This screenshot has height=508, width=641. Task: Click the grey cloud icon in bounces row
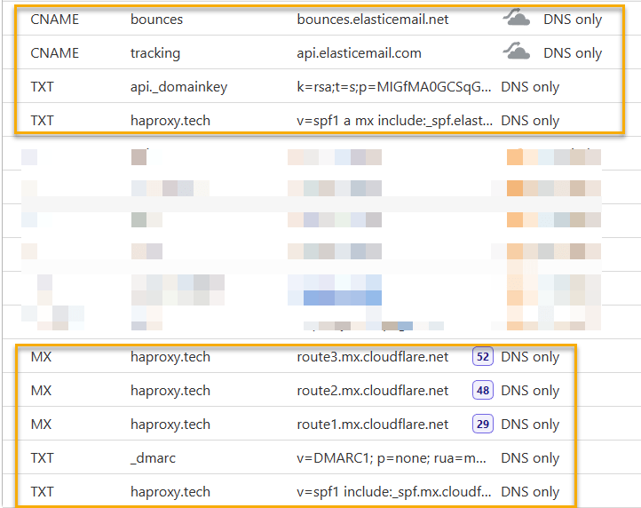(517, 18)
